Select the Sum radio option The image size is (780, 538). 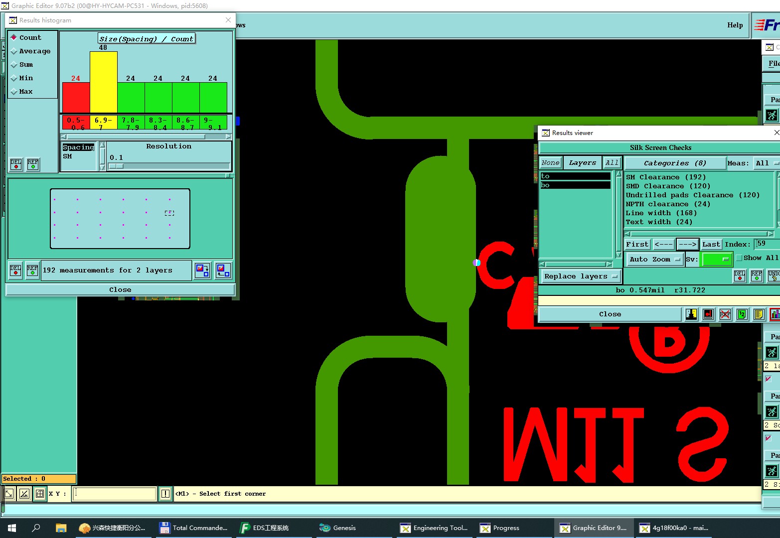22,64
